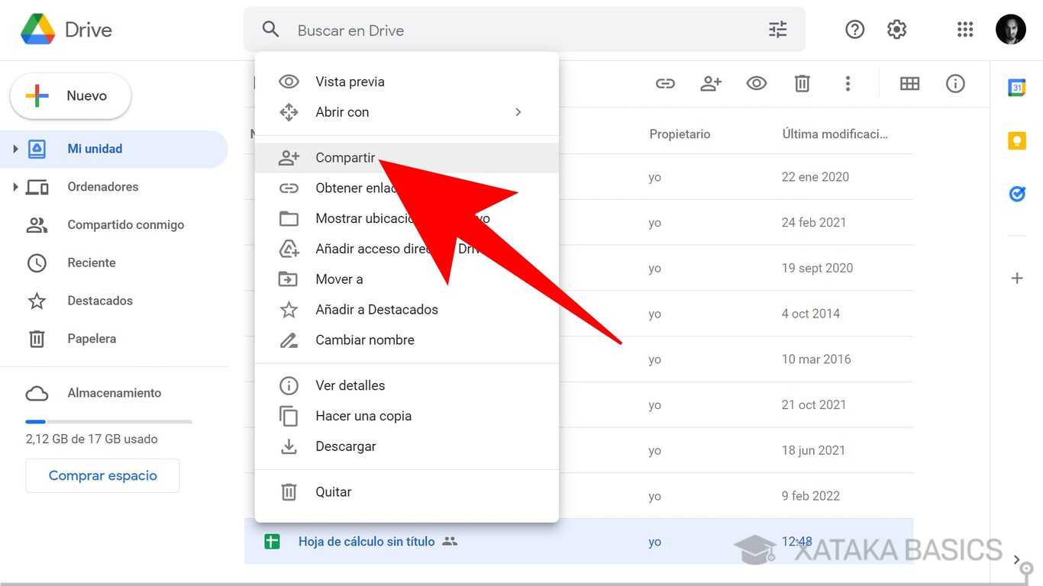This screenshot has height=586, width=1043.
Task: Expand the Ordenadores tree arrow
Action: pos(15,187)
